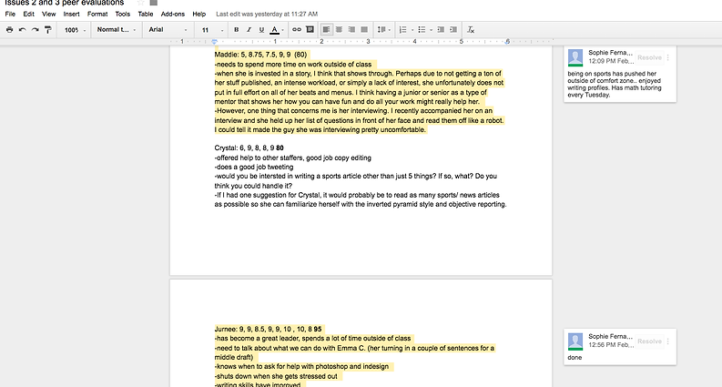The image size is (722, 387).
Task: Open the text color picker
Action: pyautogui.click(x=276, y=30)
